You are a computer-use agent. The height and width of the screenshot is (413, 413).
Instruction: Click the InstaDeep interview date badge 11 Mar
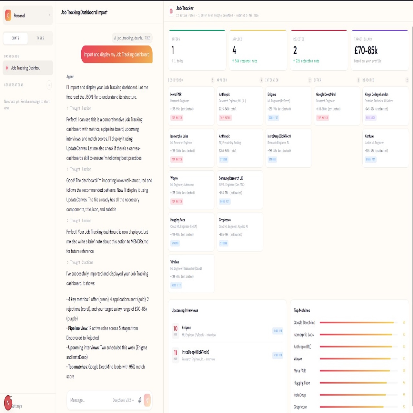coord(176,355)
